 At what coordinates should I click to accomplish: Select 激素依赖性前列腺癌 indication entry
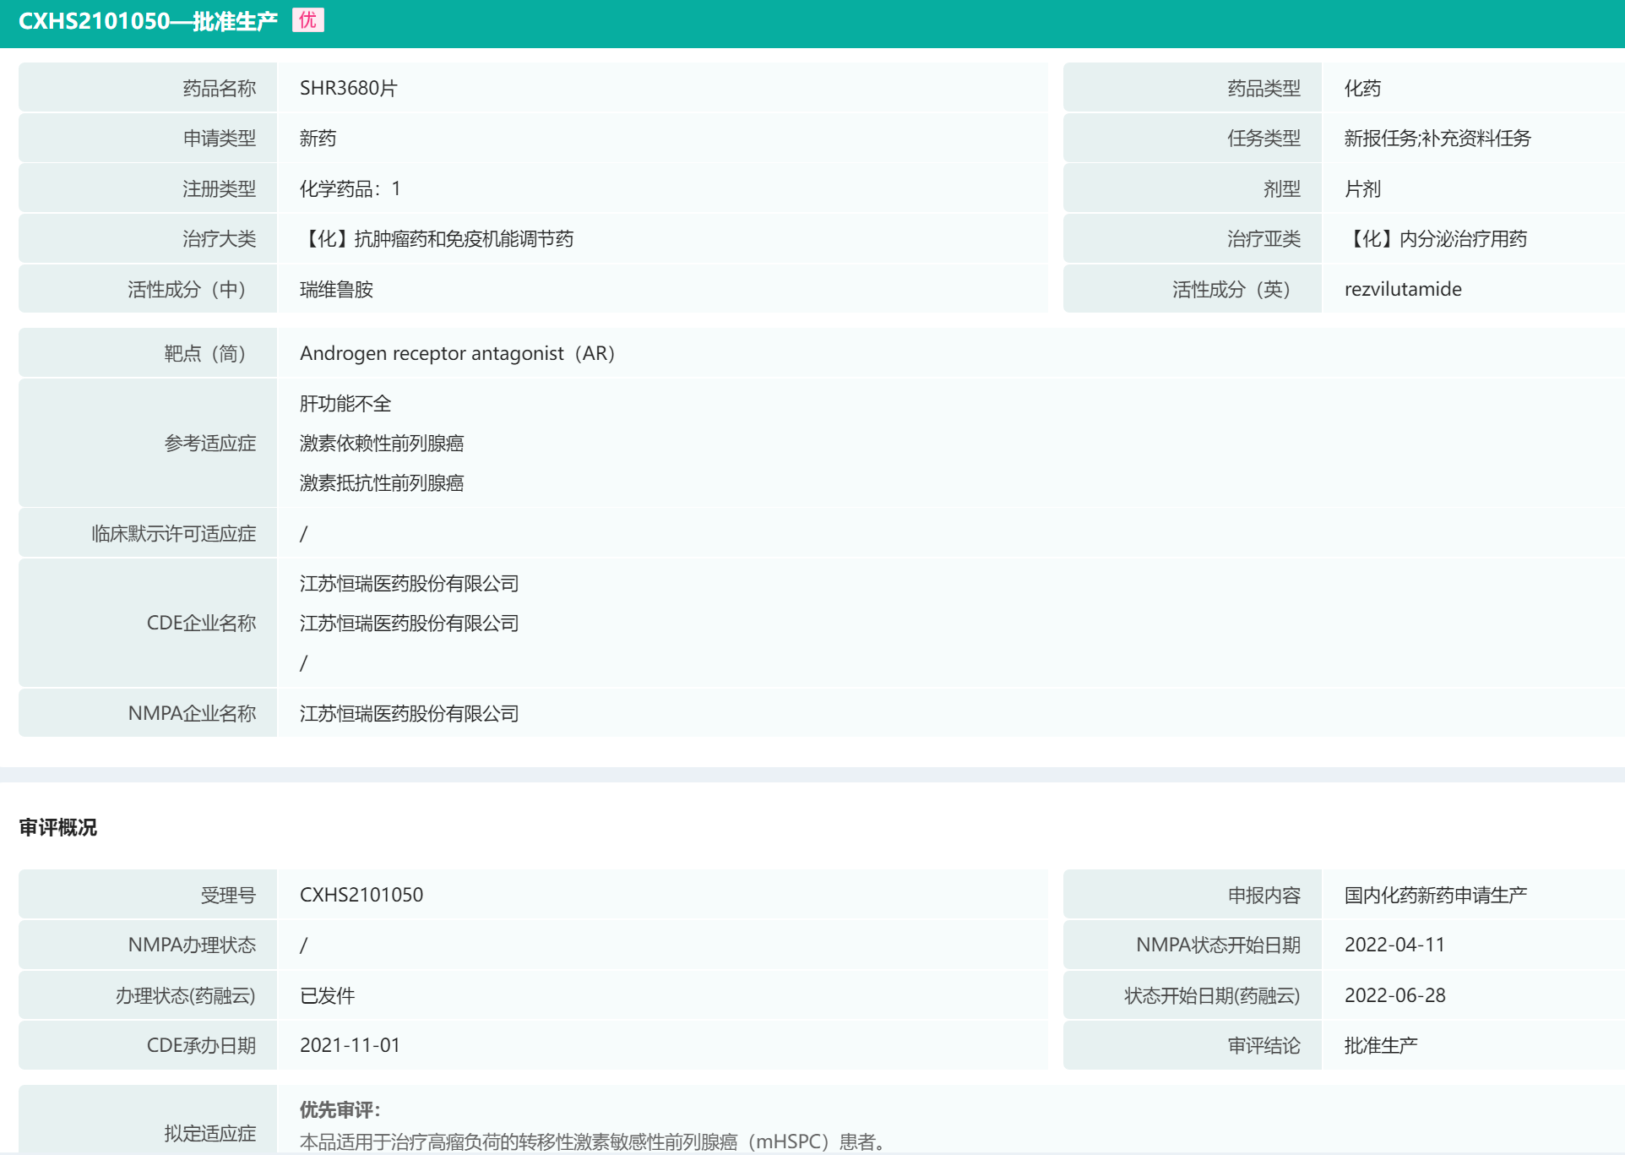382,444
